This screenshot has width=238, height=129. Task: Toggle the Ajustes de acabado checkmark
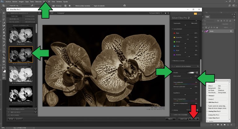174,66
